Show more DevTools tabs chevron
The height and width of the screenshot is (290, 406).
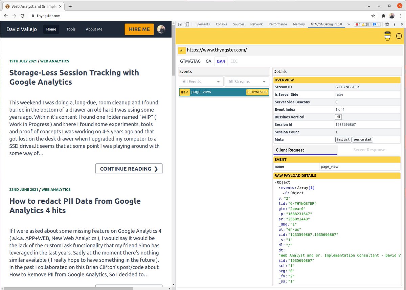pyautogui.click(x=348, y=24)
